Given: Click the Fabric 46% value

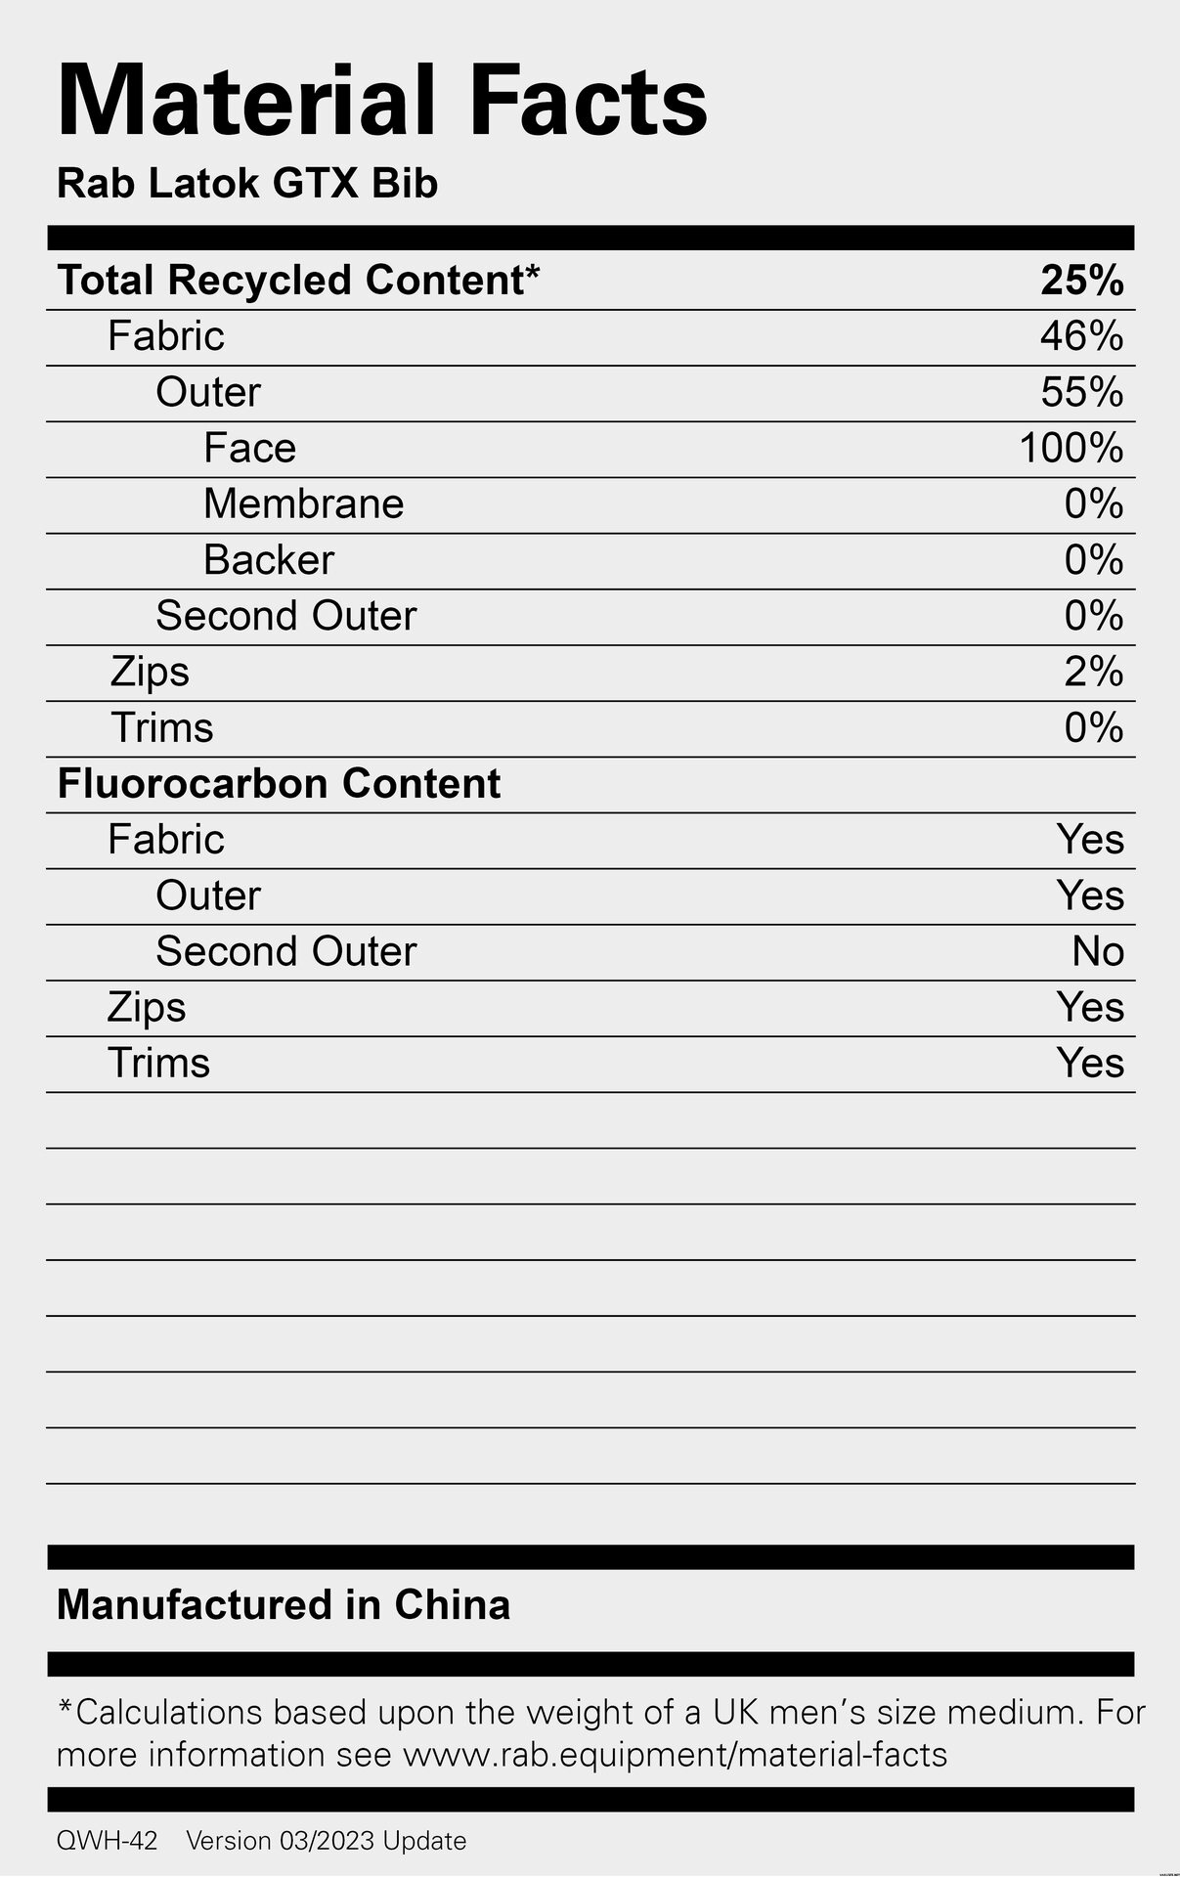Looking at the screenshot, I should pyautogui.click(x=1082, y=336).
